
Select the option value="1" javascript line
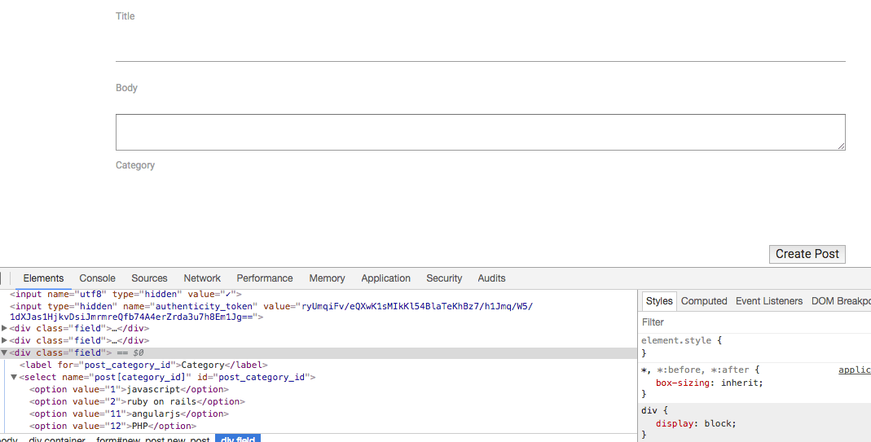coord(129,389)
